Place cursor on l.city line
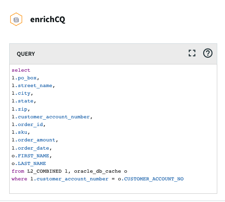Screen dimensions: 225x202 tap(22, 93)
